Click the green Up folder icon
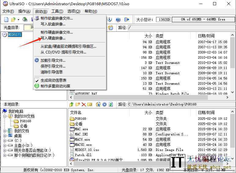 (72, 105)
